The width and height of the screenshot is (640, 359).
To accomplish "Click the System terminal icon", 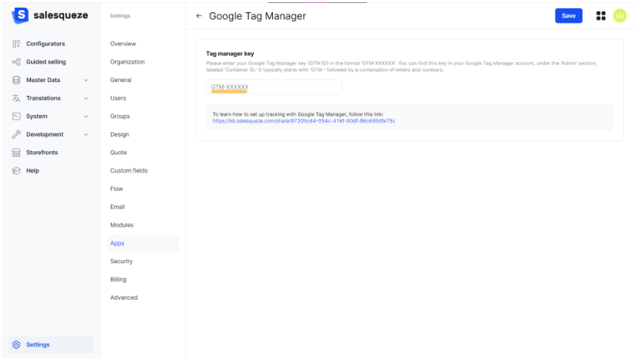I will point(16,116).
